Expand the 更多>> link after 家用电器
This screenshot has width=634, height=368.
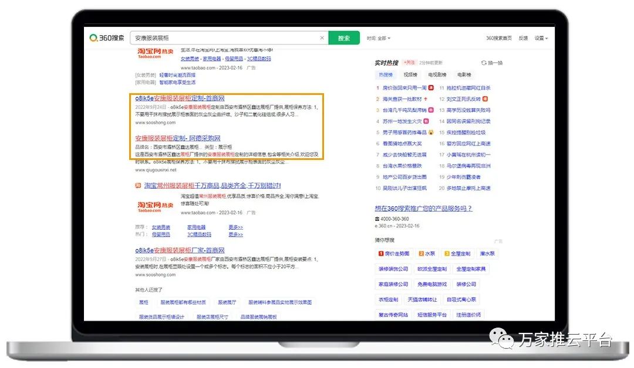(x=235, y=227)
